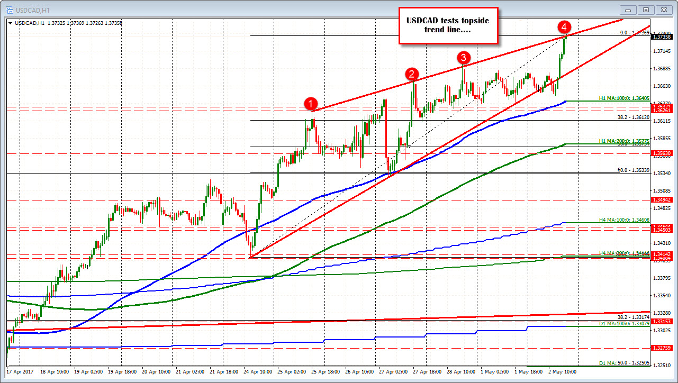
Task: Click the 1.36630 price scale value
Action: pos(663,86)
